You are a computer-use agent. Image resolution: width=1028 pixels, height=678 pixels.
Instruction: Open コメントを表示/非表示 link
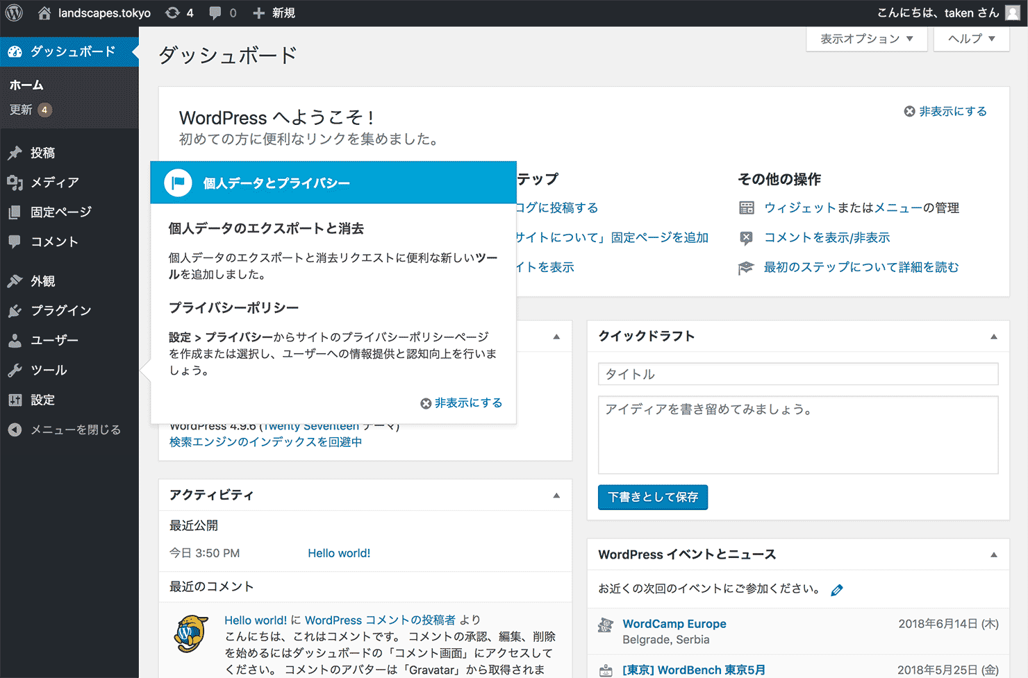click(827, 238)
